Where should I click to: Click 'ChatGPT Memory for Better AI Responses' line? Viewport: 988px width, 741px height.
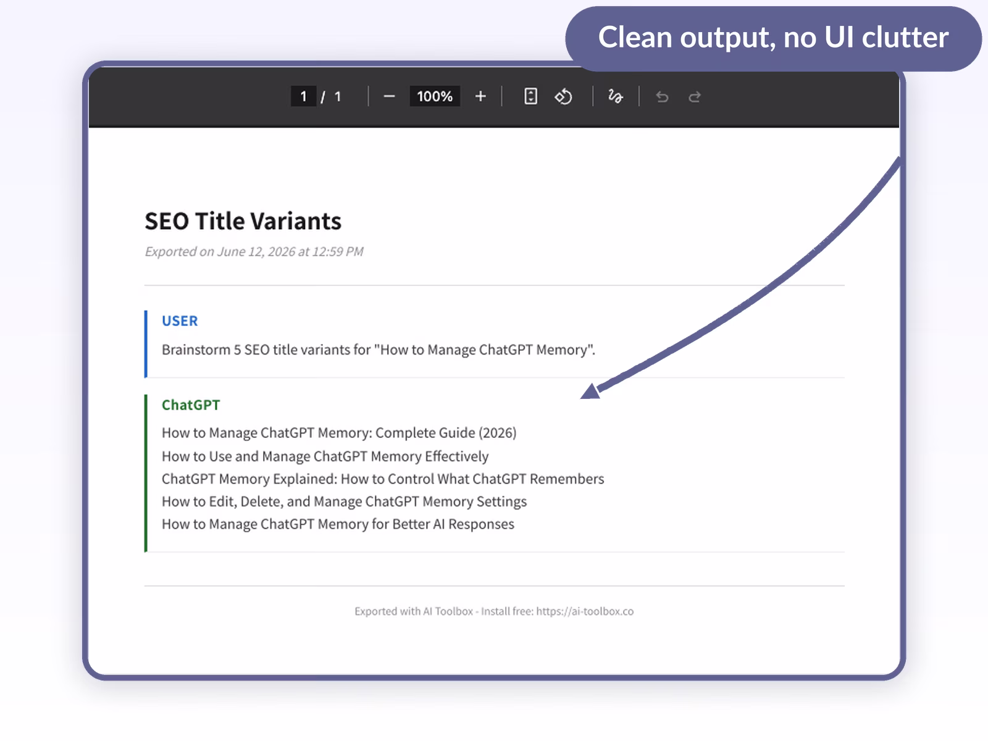click(x=338, y=524)
